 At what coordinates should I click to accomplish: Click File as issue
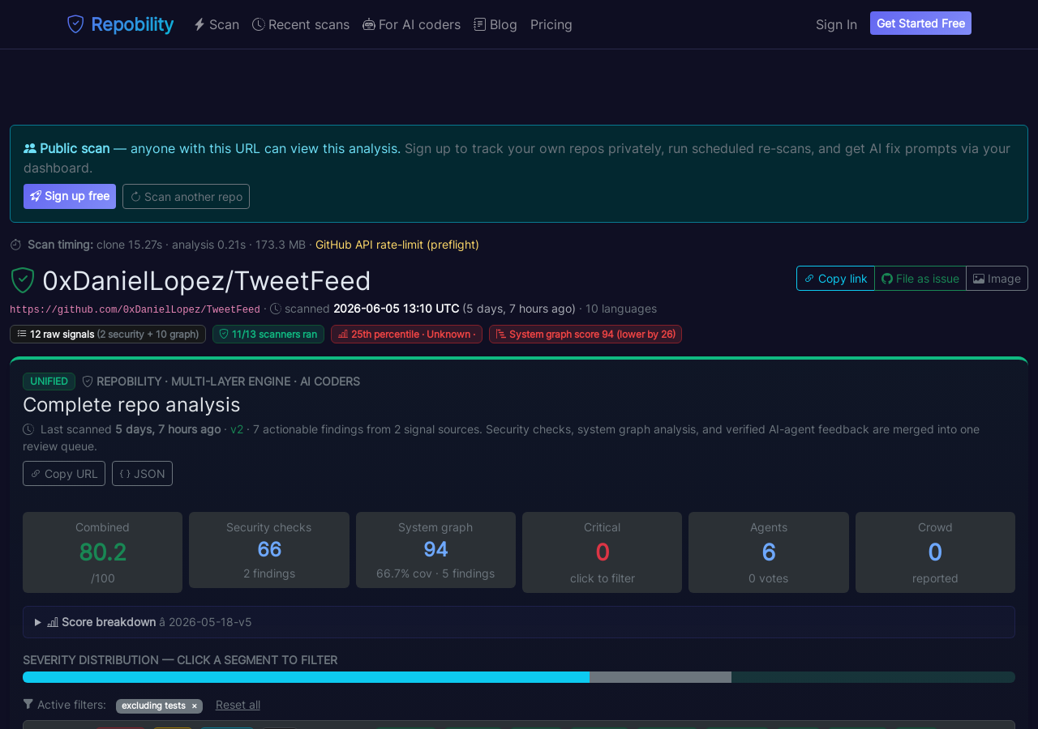tap(920, 278)
